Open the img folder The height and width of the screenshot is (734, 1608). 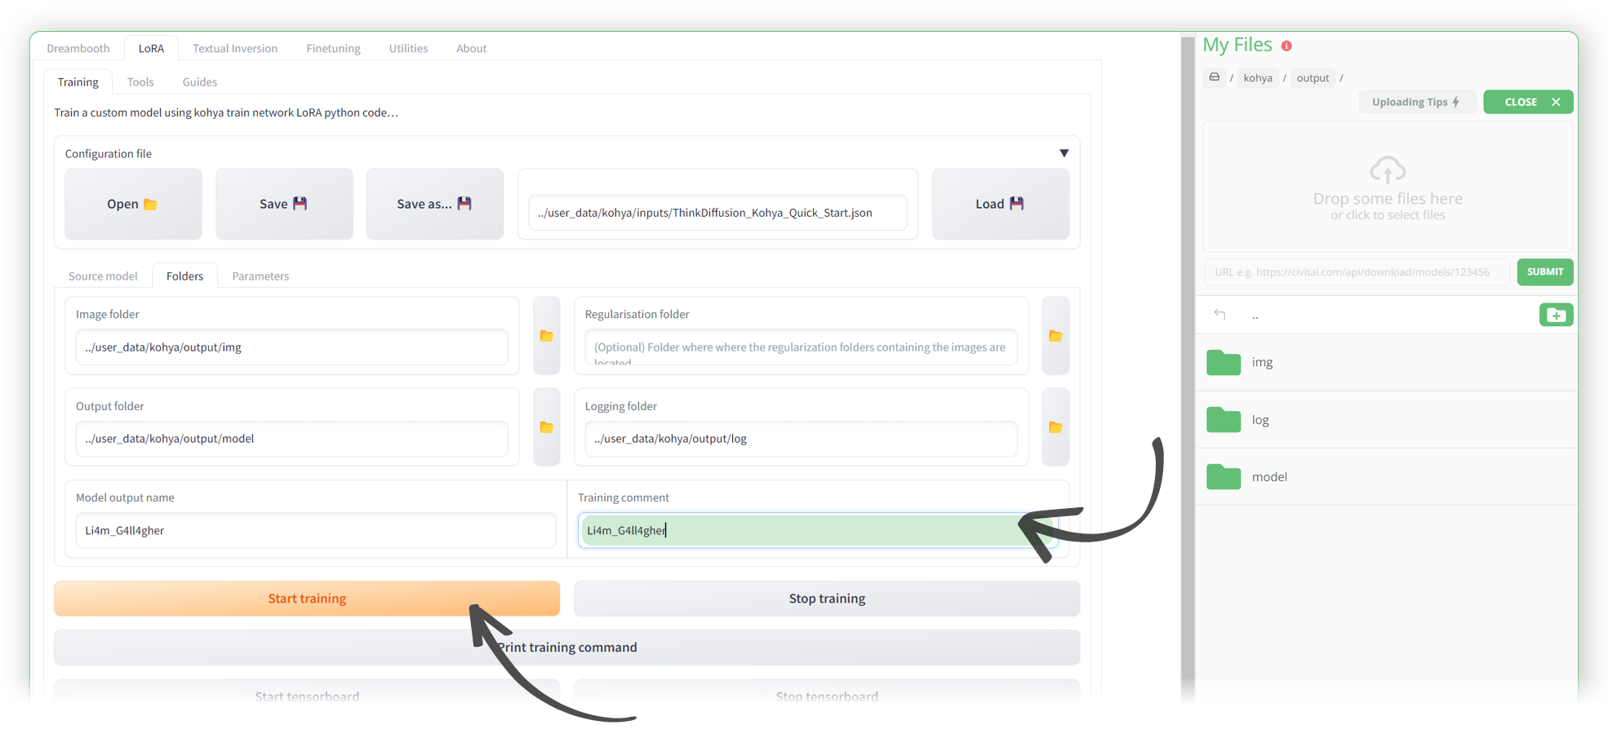(x=1386, y=362)
